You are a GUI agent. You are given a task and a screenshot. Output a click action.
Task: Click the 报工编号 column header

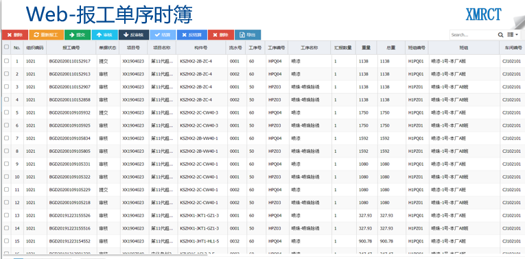[71, 48]
